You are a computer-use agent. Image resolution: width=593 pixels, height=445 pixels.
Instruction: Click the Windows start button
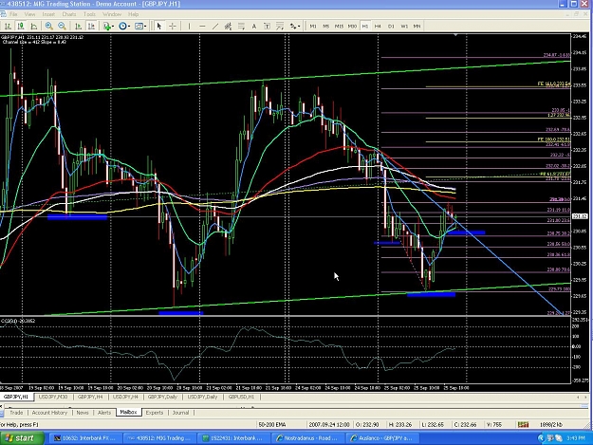click(x=22, y=438)
